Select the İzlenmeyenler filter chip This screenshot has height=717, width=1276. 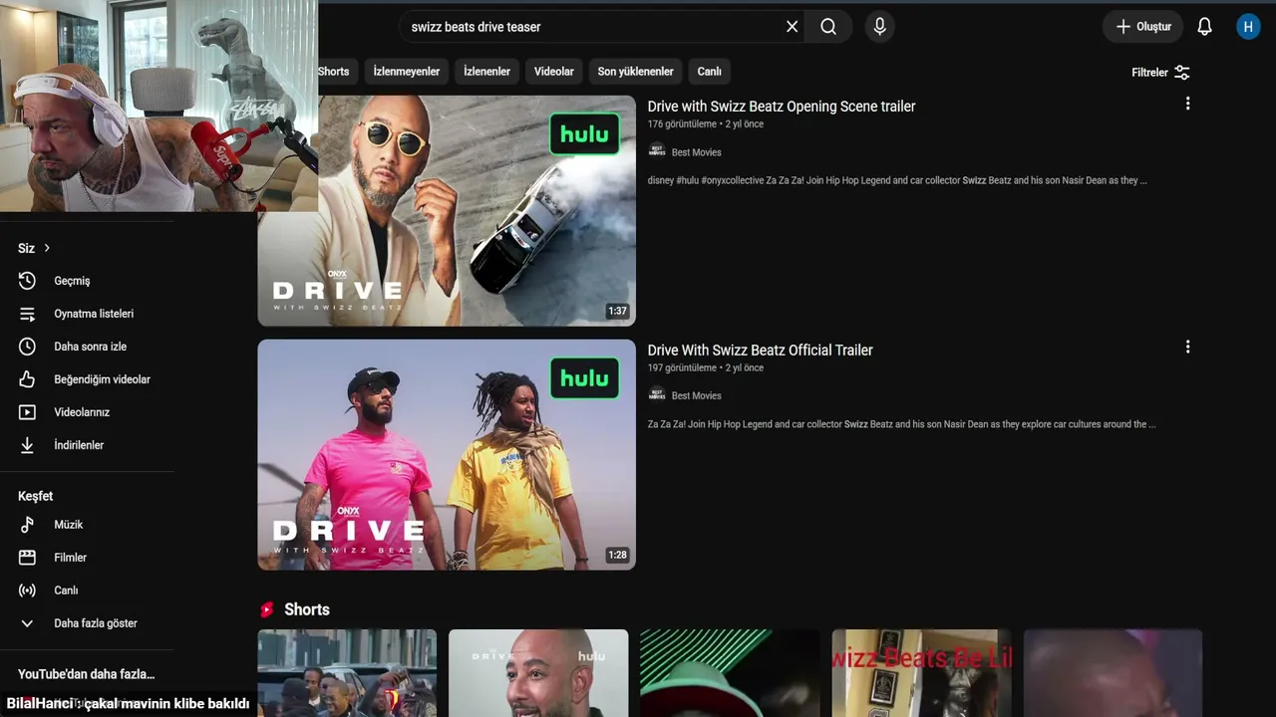[407, 72]
